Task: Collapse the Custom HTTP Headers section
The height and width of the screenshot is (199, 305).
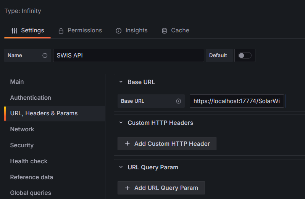Action: coord(121,123)
